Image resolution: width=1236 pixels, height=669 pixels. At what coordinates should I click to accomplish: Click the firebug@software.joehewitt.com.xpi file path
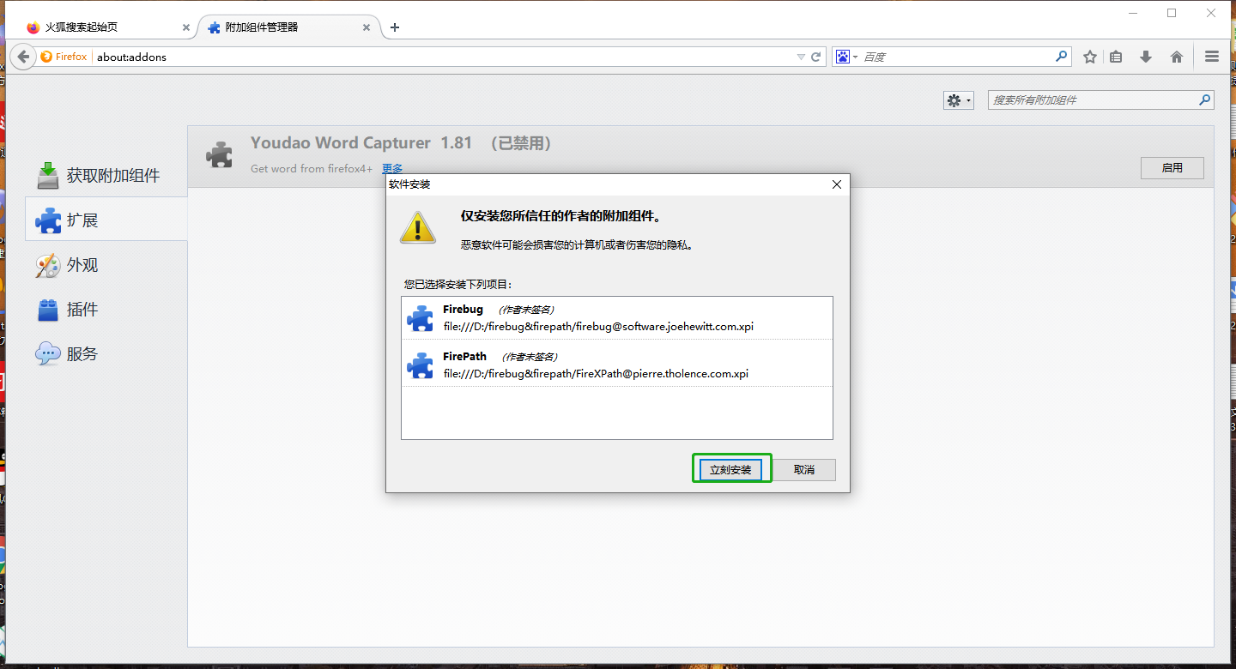[x=598, y=326]
